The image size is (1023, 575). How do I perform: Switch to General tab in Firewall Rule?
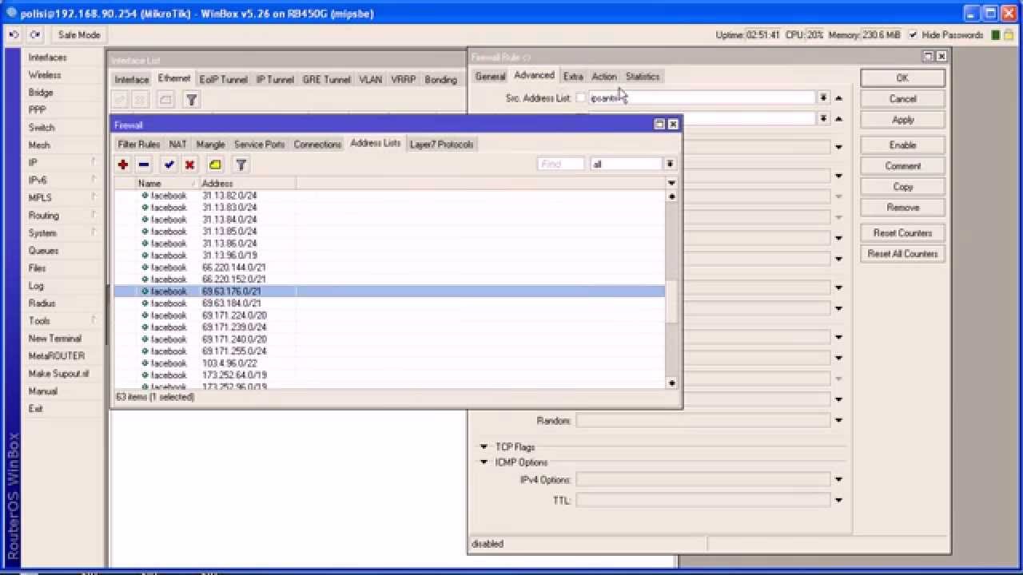point(490,77)
